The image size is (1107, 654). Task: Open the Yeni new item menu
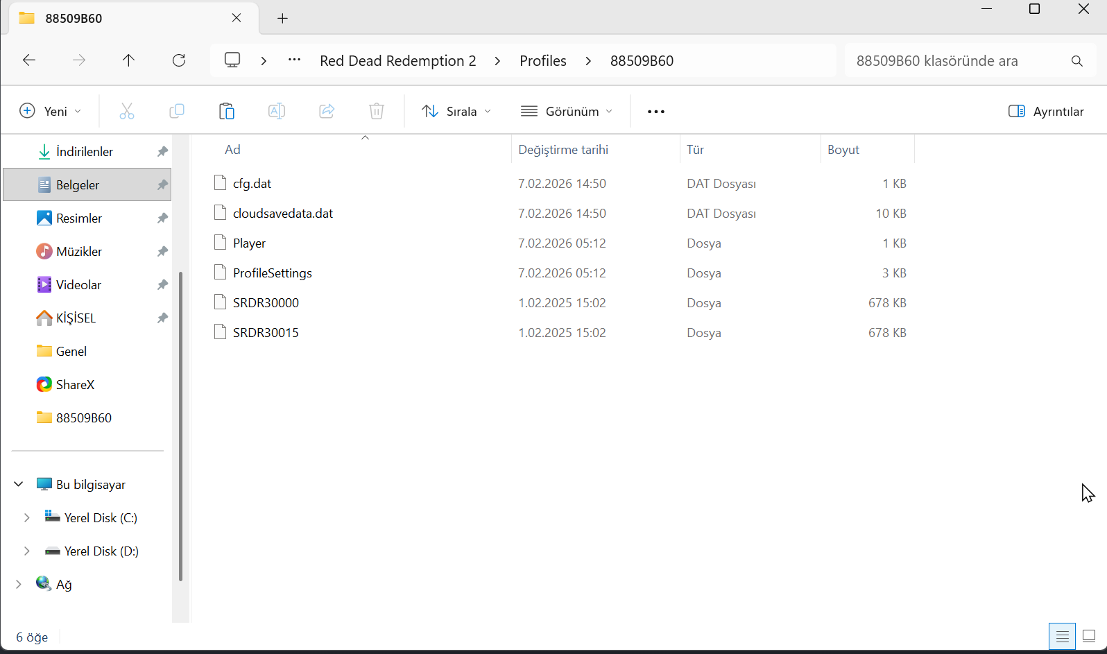[50, 111]
